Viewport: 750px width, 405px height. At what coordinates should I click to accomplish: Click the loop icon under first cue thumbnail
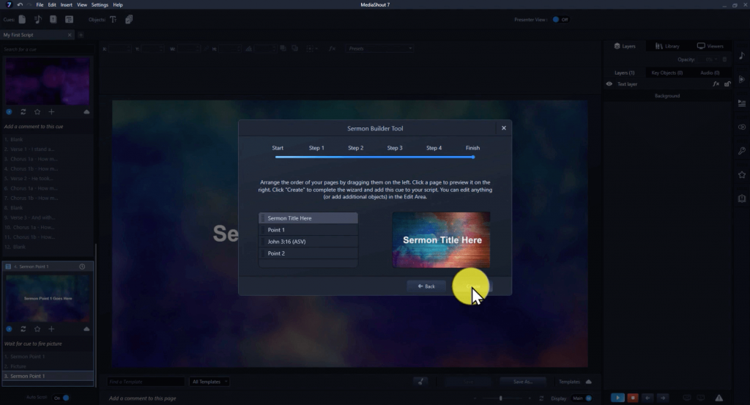point(23,112)
